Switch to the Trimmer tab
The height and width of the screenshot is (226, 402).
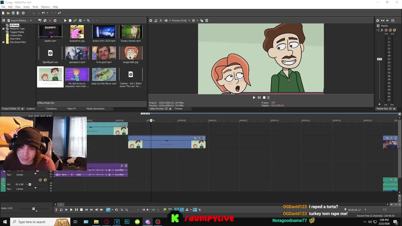pyautogui.click(x=178, y=109)
